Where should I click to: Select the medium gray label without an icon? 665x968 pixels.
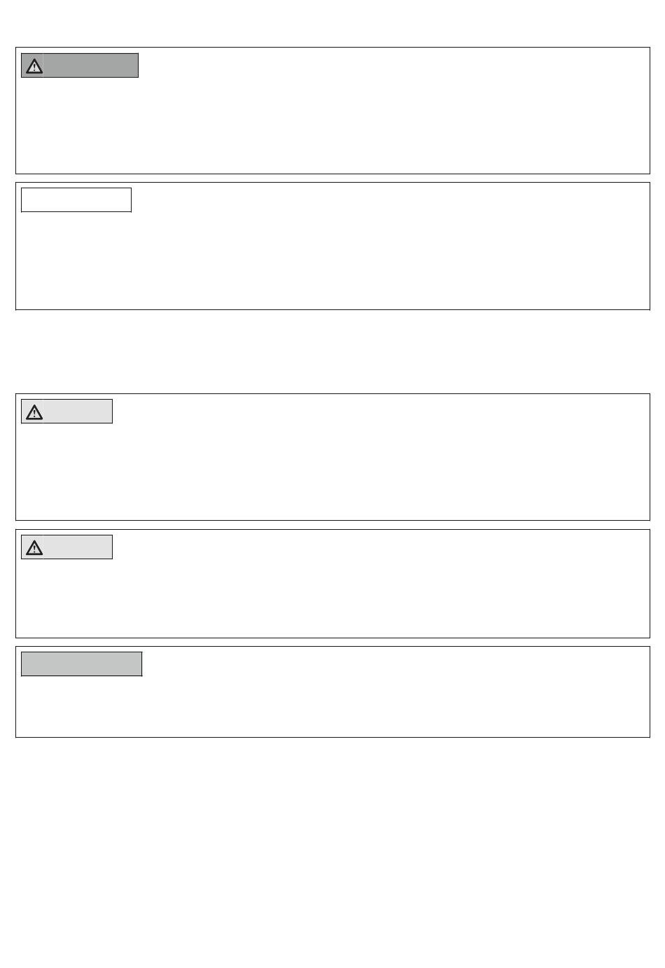(82, 664)
